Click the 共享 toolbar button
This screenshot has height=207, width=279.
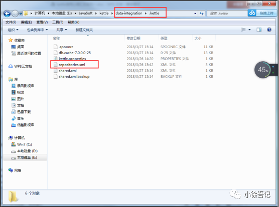[62, 30]
